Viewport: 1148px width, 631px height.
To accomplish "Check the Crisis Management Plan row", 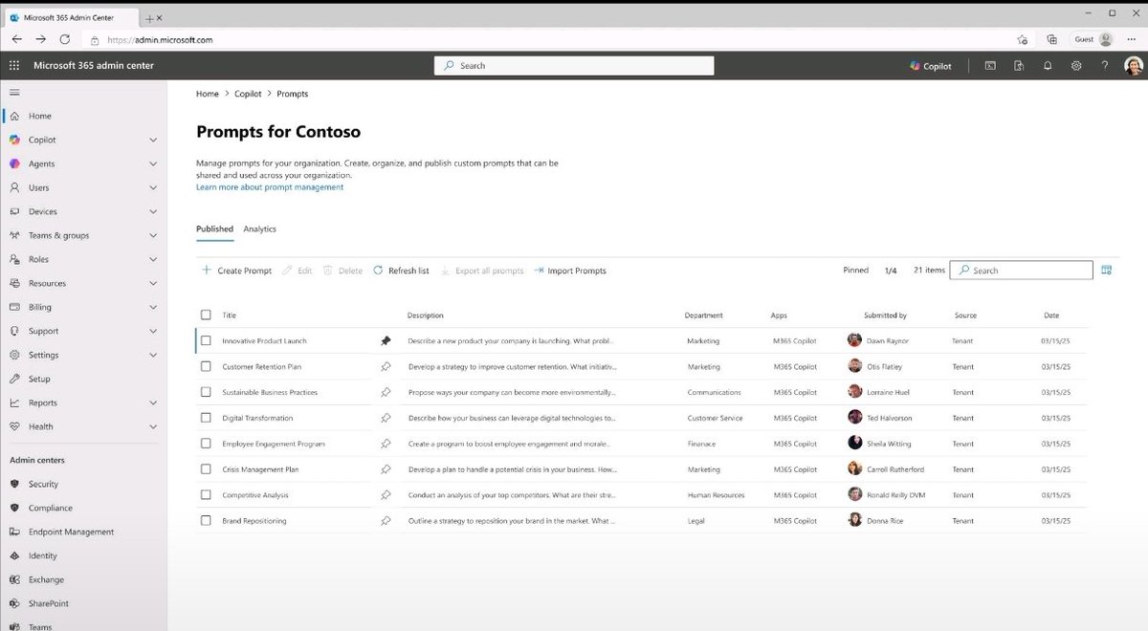I will pos(206,469).
